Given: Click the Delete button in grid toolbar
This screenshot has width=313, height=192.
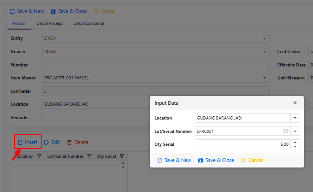Looking at the screenshot, I should [78, 142].
